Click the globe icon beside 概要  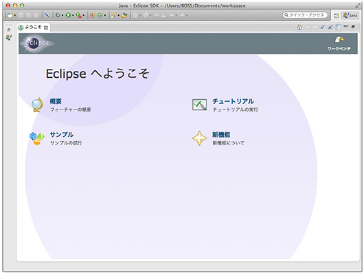[x=37, y=105]
